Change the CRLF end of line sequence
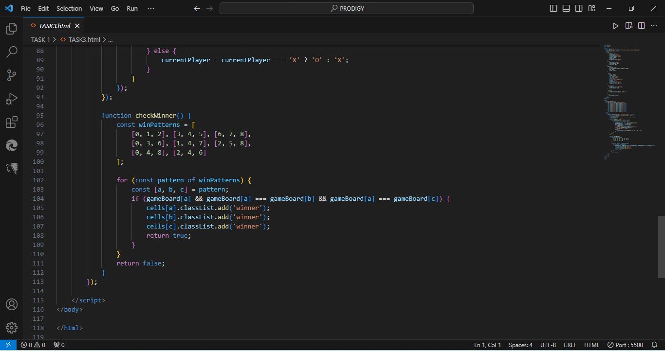This screenshot has height=351, width=665. [x=570, y=345]
